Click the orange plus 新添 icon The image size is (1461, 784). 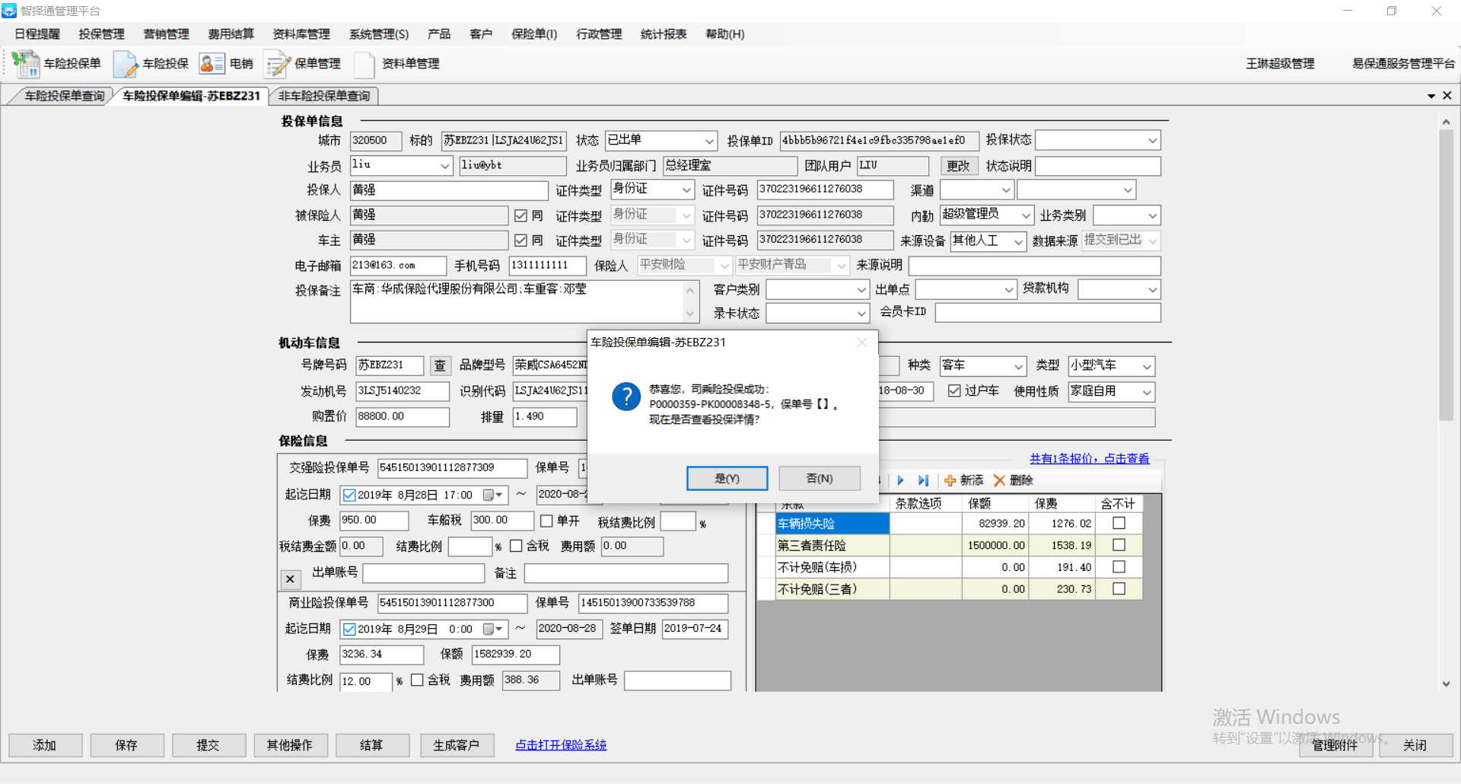point(950,480)
